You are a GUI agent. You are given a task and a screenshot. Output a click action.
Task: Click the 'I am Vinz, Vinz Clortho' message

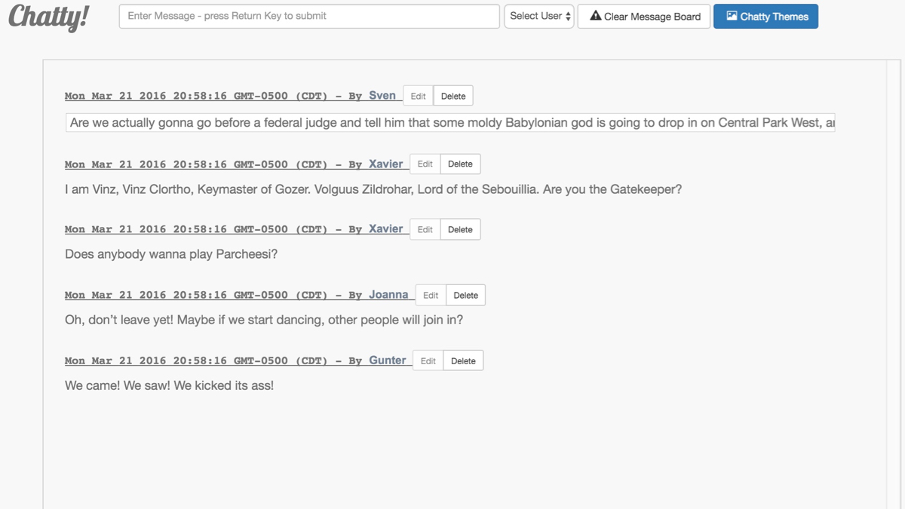373,189
